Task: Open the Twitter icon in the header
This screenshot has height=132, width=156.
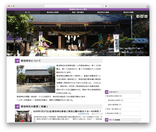Action: (x=142, y=16)
